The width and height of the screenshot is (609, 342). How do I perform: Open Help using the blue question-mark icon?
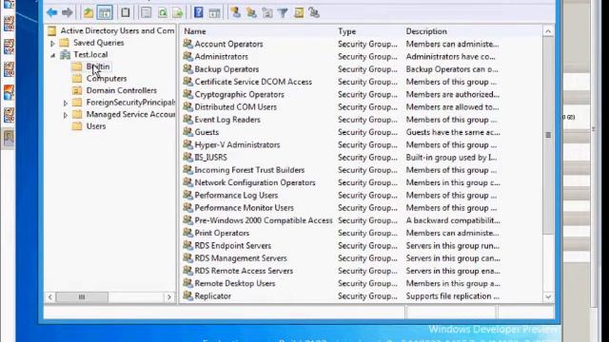point(199,12)
